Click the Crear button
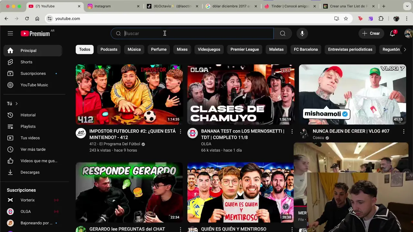Viewport: 413px width, 232px height. coord(371,34)
